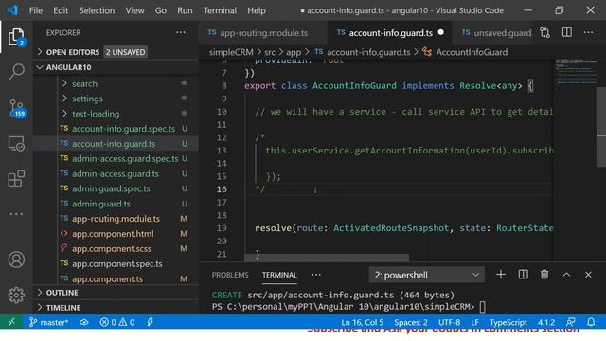Maximize the terminal panel with up chevron
606x341 pixels.
[566, 275]
